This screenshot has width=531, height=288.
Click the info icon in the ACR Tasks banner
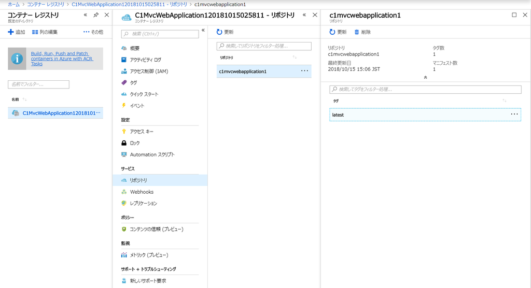click(17, 59)
